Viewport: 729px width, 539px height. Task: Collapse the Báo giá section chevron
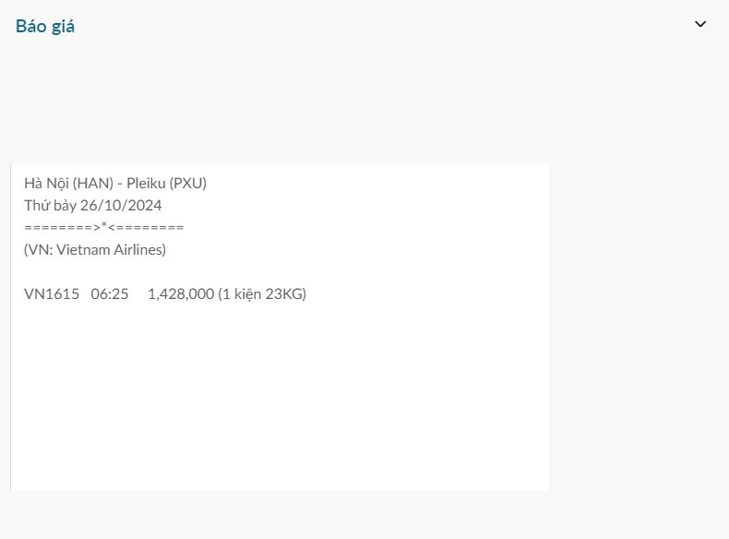click(x=700, y=25)
